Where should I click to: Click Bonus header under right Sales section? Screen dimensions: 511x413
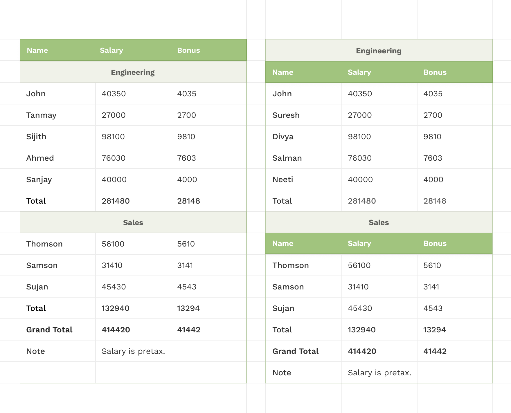coord(435,243)
